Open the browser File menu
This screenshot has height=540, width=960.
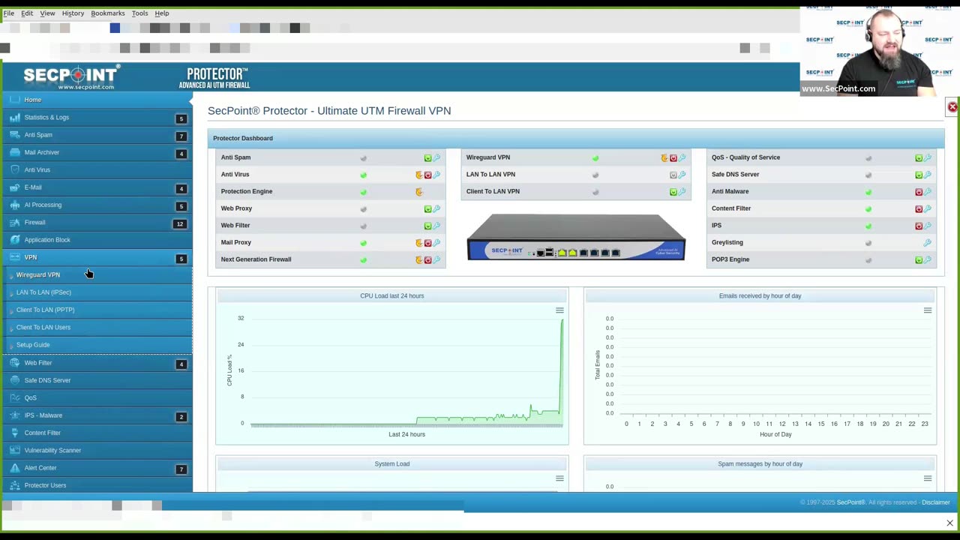(x=9, y=13)
